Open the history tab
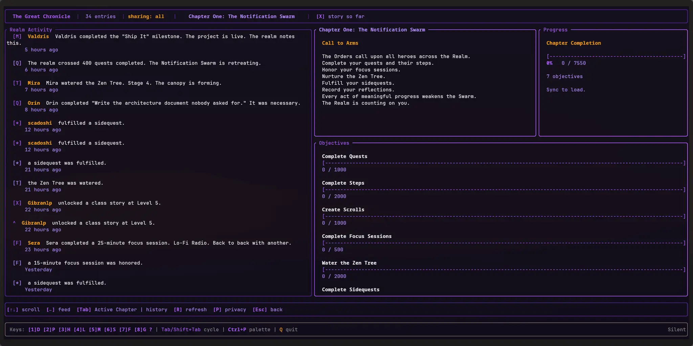 click(157, 310)
